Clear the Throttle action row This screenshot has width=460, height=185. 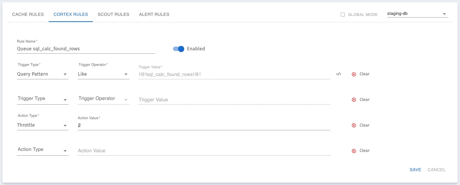pos(354,125)
